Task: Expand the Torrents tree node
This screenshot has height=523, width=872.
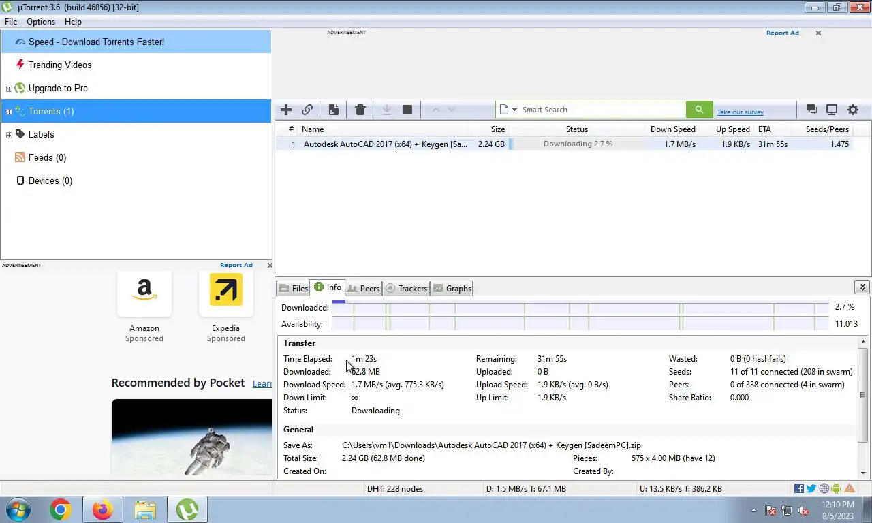Action: click(x=9, y=112)
